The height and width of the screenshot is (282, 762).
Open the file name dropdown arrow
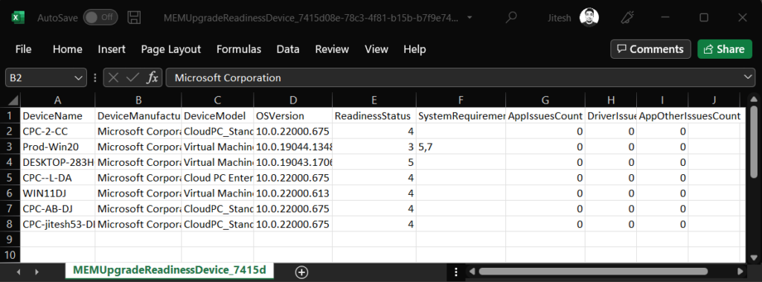tap(470, 18)
